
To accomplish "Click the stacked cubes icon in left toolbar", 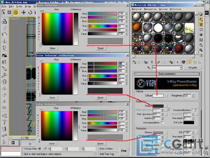I will [4, 21].
